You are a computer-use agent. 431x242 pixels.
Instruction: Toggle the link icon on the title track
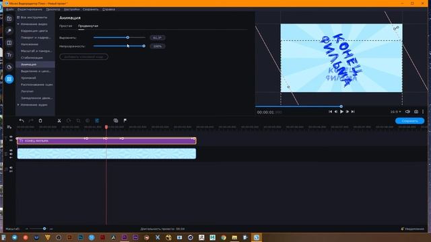point(11,140)
